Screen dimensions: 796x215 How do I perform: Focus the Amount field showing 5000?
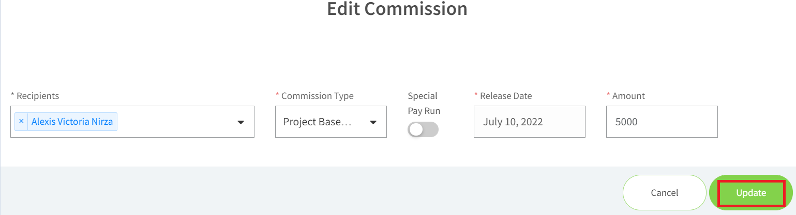point(662,122)
